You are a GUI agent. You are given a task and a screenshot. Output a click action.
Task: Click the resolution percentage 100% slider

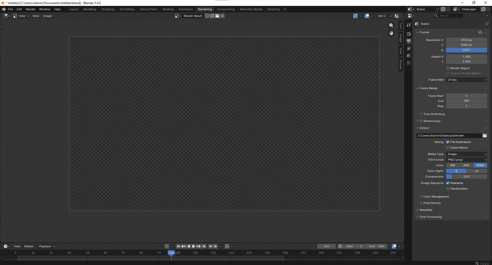click(467, 50)
